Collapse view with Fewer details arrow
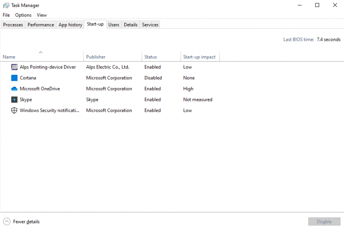This screenshot has width=344, height=231. point(7,222)
